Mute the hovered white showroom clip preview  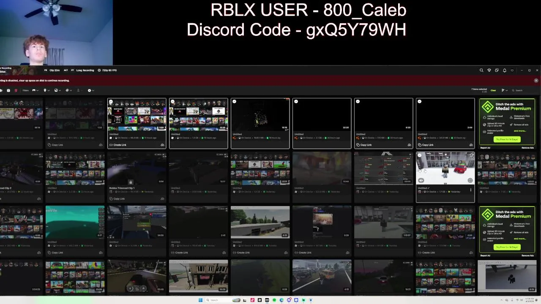click(x=421, y=181)
